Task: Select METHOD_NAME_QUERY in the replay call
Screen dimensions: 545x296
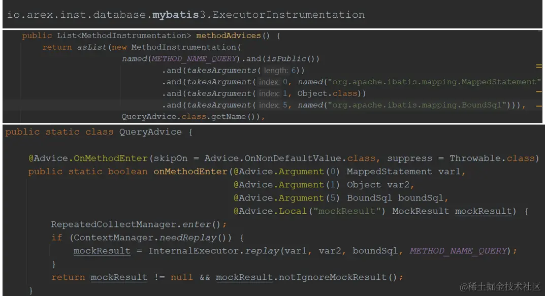Action: [x=458, y=251]
